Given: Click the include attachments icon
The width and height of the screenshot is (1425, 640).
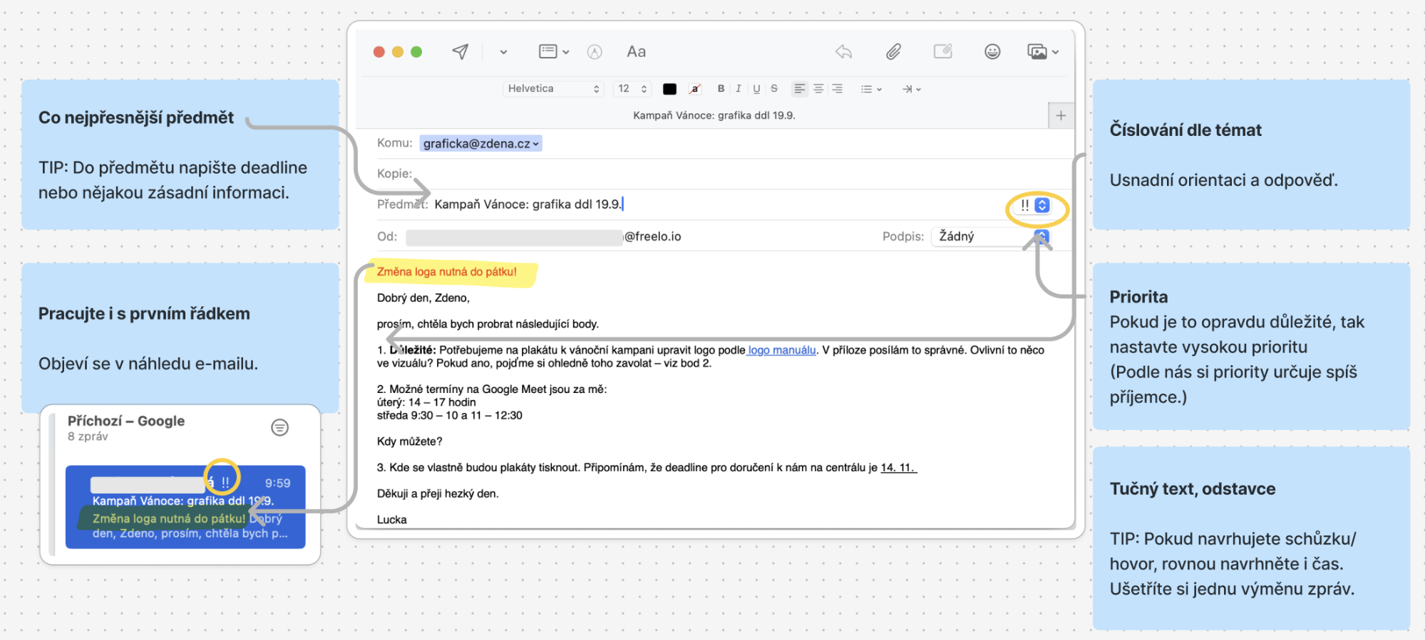Looking at the screenshot, I should pos(943,51).
